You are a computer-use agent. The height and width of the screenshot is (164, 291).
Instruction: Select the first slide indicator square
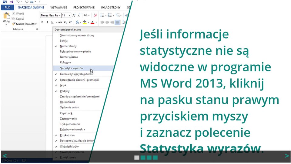[x=137, y=158]
